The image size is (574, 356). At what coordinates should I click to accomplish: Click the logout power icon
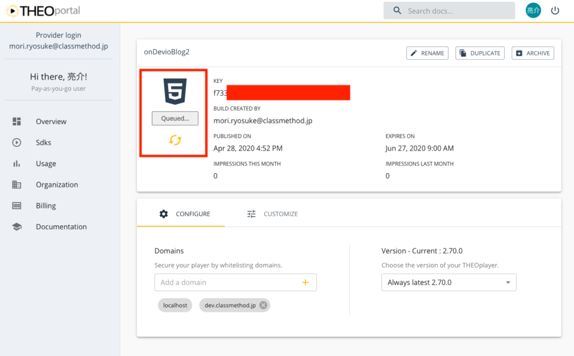555,10
